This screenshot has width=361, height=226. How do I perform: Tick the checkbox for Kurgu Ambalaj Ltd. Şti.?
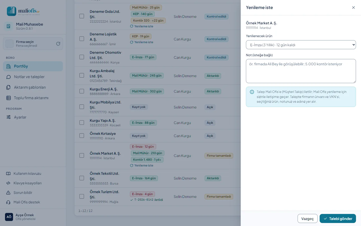[82, 75]
